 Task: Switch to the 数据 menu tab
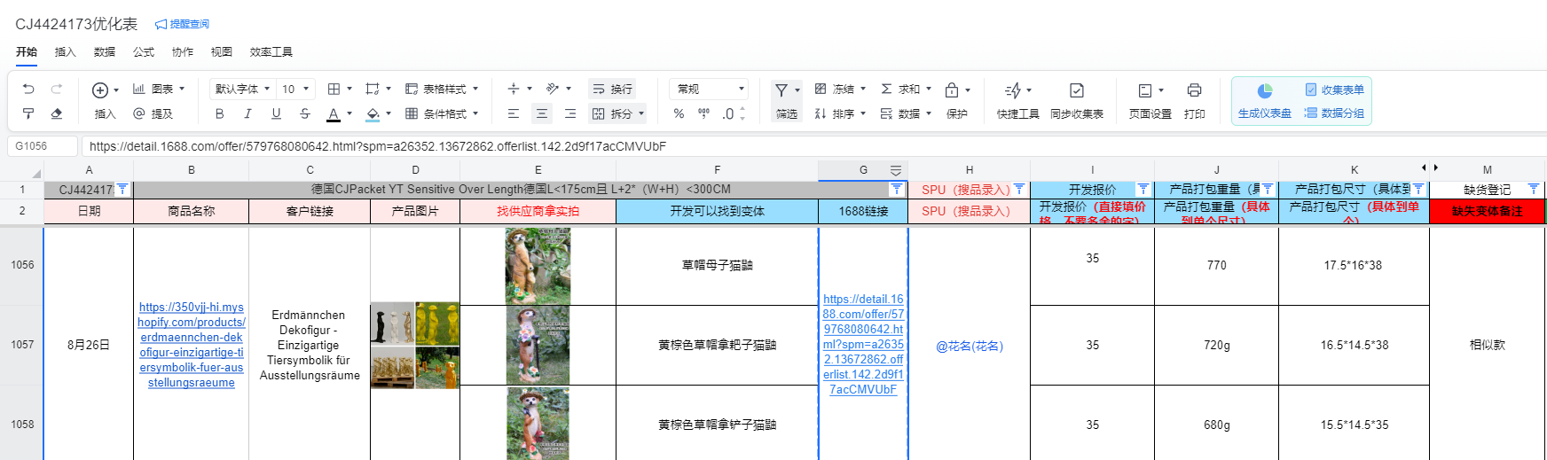(x=105, y=52)
